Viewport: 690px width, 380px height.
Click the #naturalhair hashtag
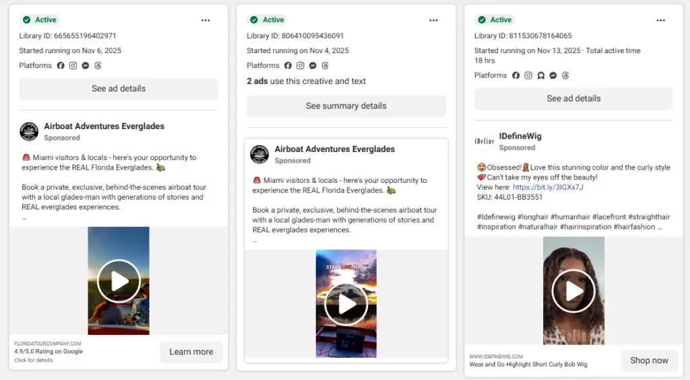[x=538, y=227]
